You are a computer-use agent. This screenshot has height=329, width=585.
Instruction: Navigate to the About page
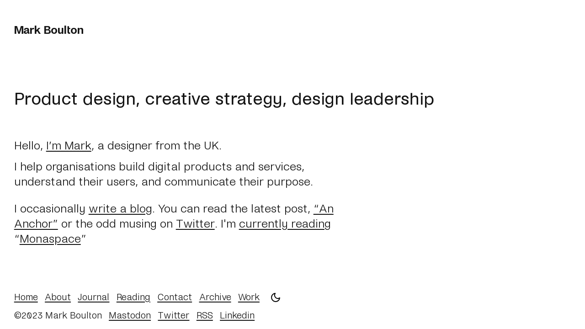point(58,297)
